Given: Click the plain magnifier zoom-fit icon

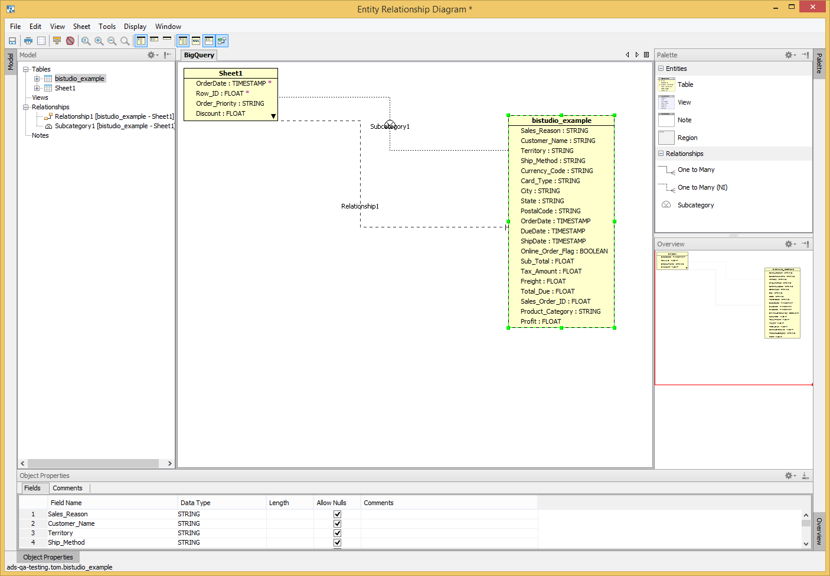Looking at the screenshot, I should pyautogui.click(x=125, y=41).
